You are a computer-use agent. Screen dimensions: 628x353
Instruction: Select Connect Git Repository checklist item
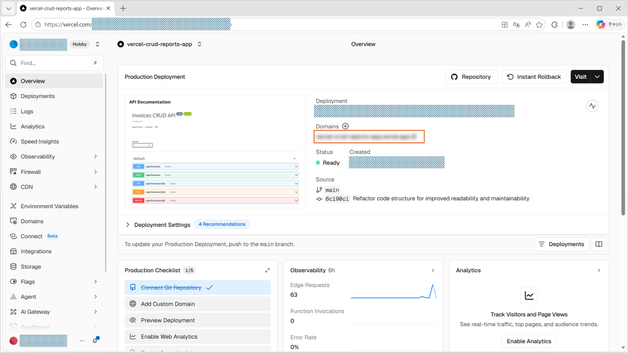point(197,288)
